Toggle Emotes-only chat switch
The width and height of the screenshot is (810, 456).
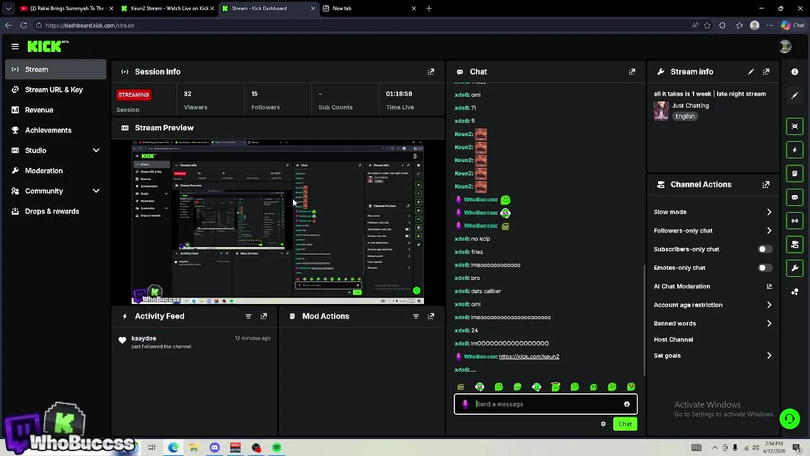[765, 268]
